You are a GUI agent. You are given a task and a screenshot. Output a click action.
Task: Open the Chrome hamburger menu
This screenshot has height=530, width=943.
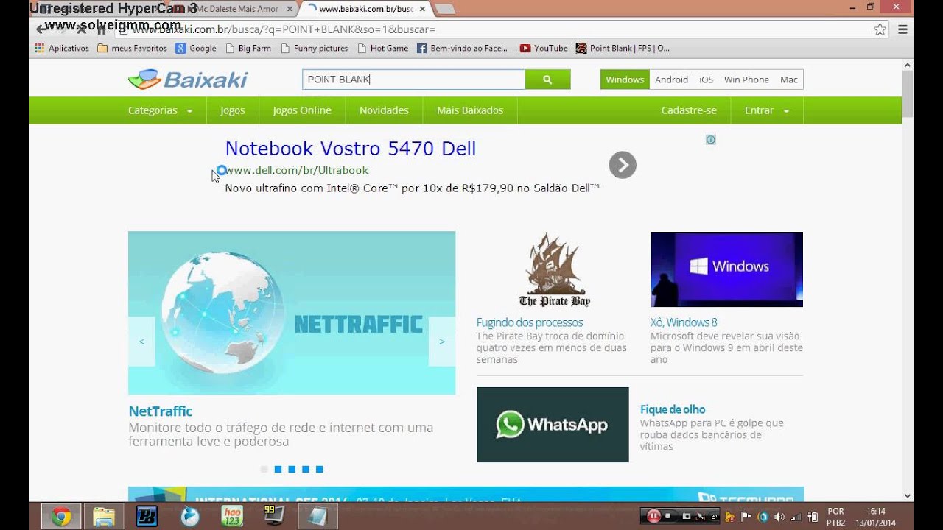tap(902, 29)
